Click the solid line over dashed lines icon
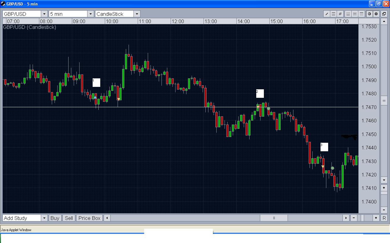The height and width of the screenshot is (243, 390). (x=362, y=14)
